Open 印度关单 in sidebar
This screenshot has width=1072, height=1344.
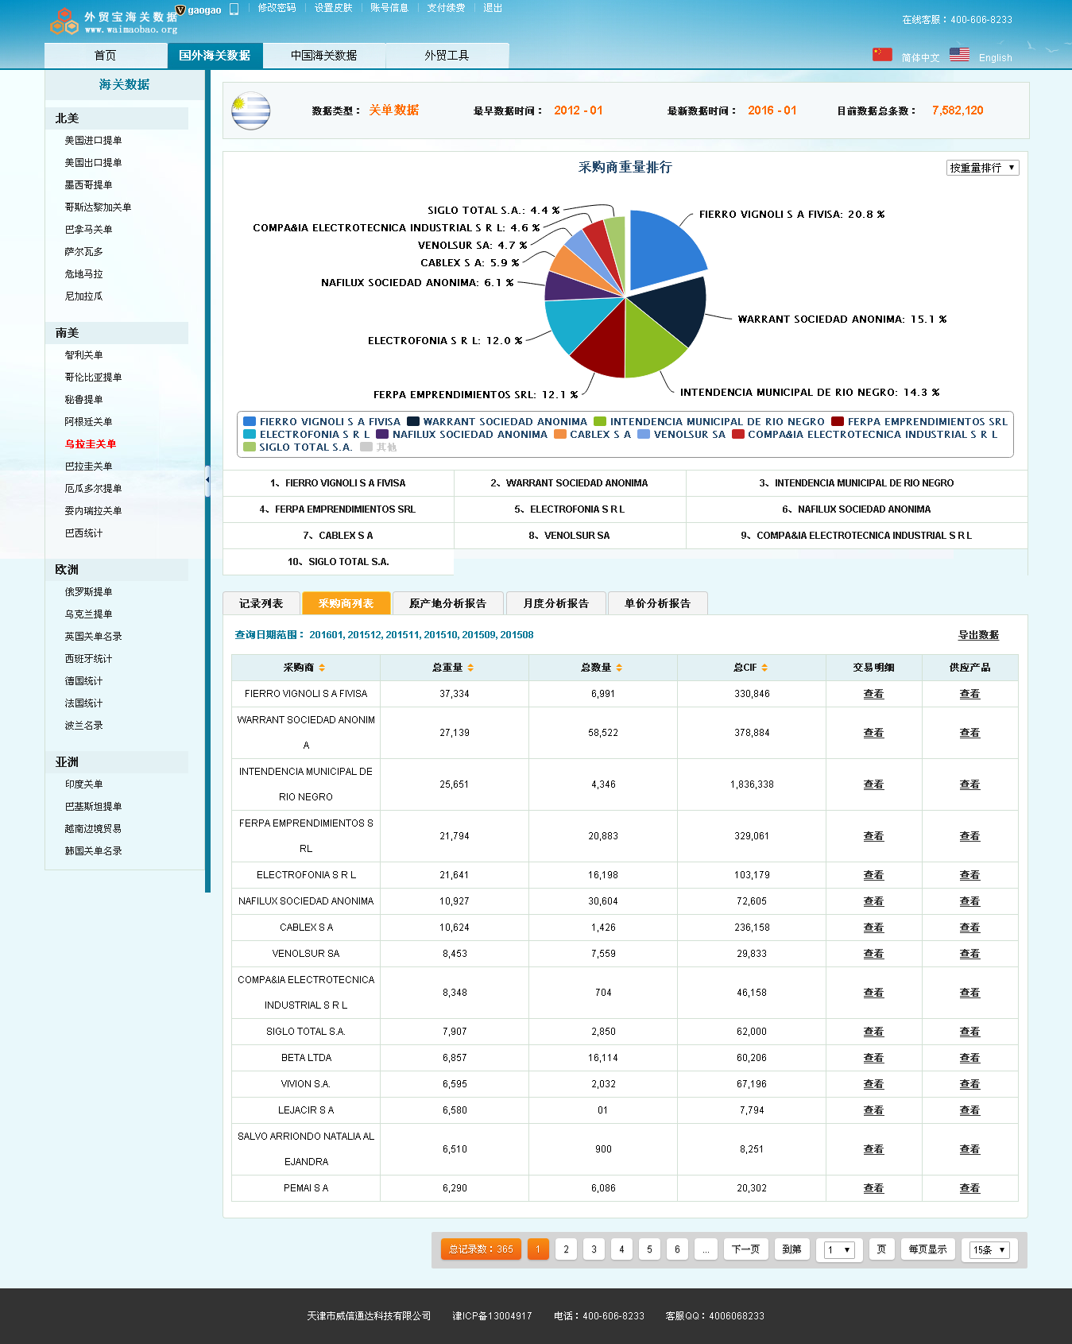point(83,784)
